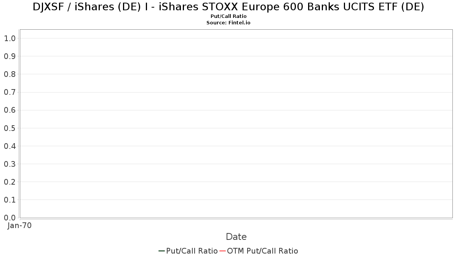Click the Source: Fintel.io text

pos(228,23)
